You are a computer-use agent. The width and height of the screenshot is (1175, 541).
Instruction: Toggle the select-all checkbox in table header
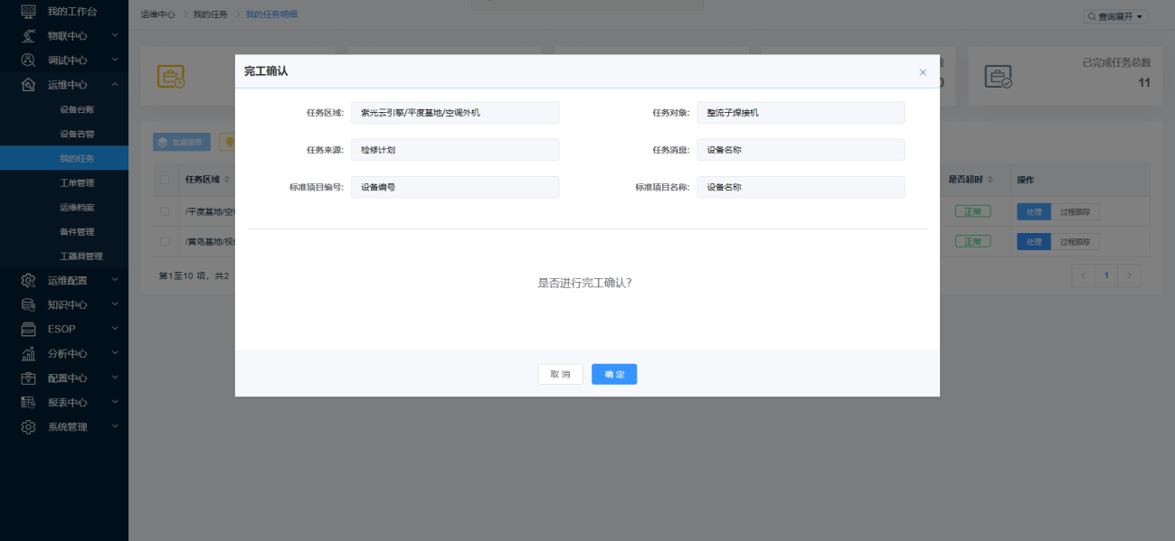click(165, 179)
